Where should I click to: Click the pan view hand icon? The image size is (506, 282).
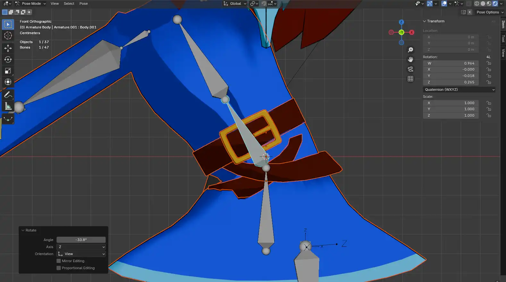click(x=410, y=59)
